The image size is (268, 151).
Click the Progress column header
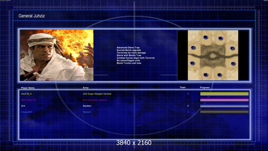(205, 88)
